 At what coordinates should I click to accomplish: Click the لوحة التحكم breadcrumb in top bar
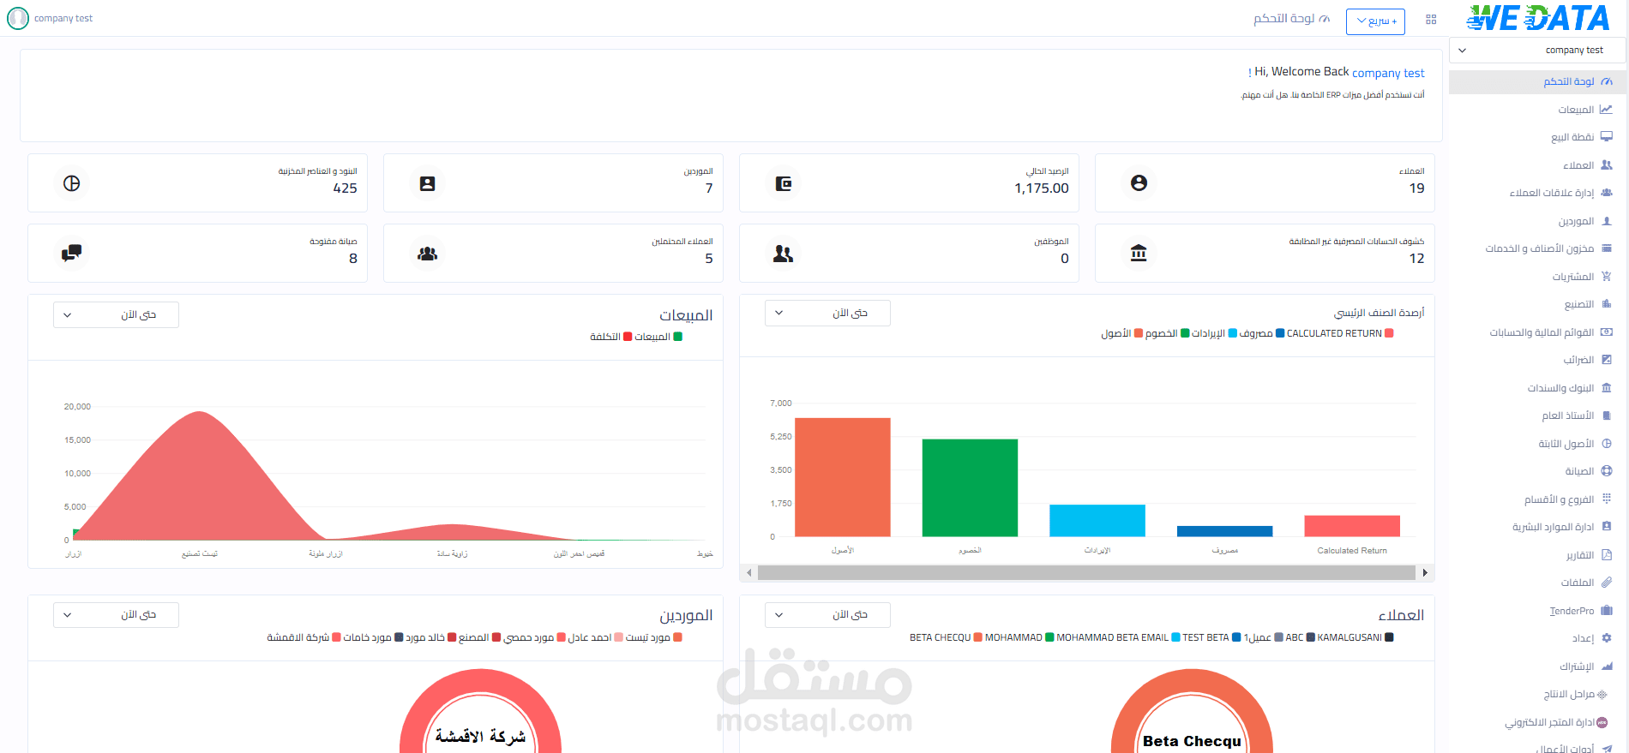tap(1291, 19)
